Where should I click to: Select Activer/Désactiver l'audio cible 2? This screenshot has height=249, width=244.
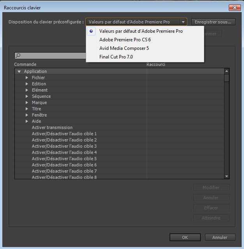64,140
